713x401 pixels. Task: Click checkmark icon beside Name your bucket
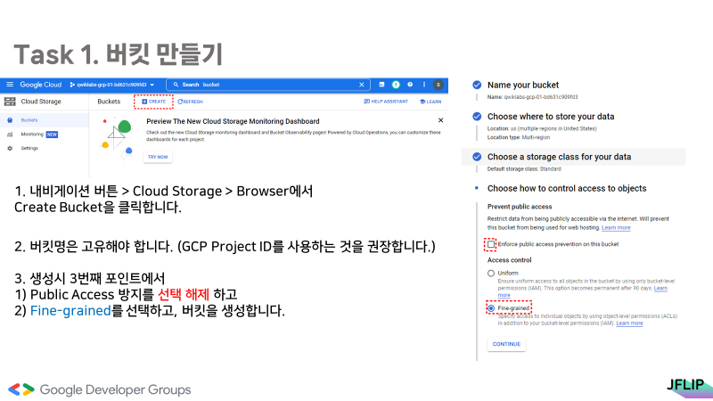477,85
